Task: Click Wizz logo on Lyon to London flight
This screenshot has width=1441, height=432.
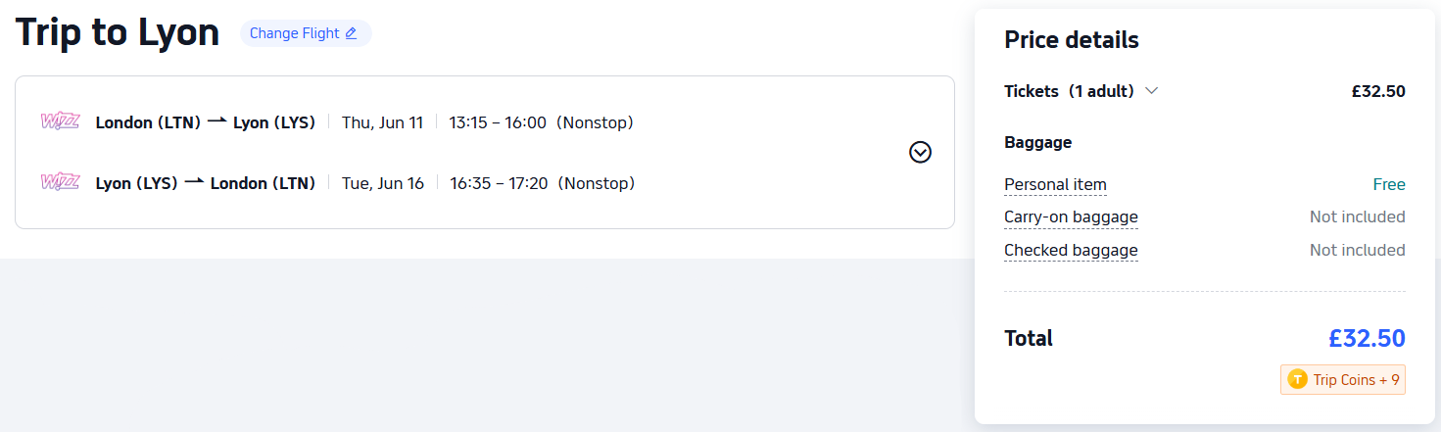Action: 60,182
